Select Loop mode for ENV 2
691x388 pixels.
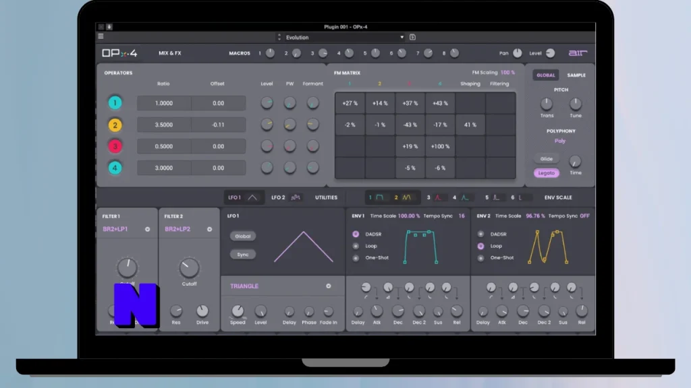[x=480, y=246]
